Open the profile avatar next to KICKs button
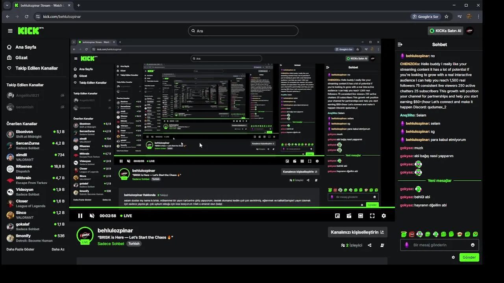Viewport: 504px width, 283px height. 470,31
